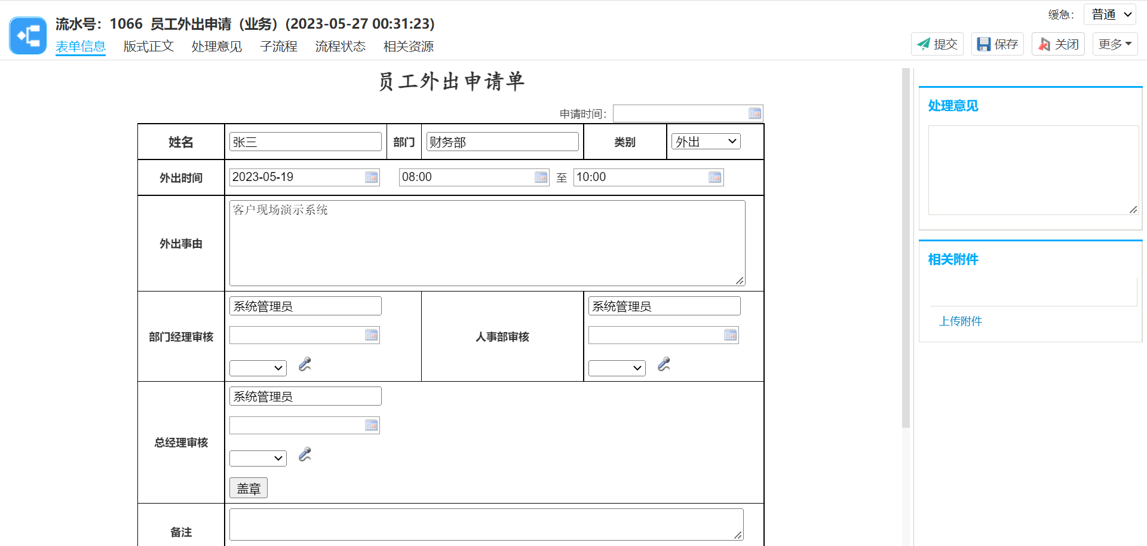The height and width of the screenshot is (546, 1147).
Task: Switch to the 子流程 tab
Action: coord(279,47)
